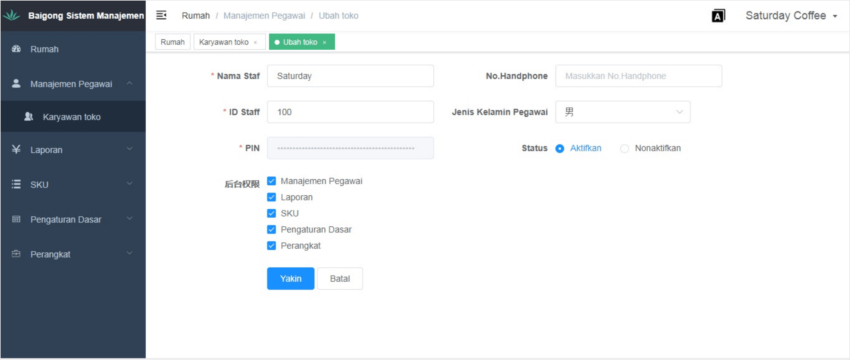Click the Baigong leaf logo icon
Screen dimensions: 850x360
tap(12, 15)
